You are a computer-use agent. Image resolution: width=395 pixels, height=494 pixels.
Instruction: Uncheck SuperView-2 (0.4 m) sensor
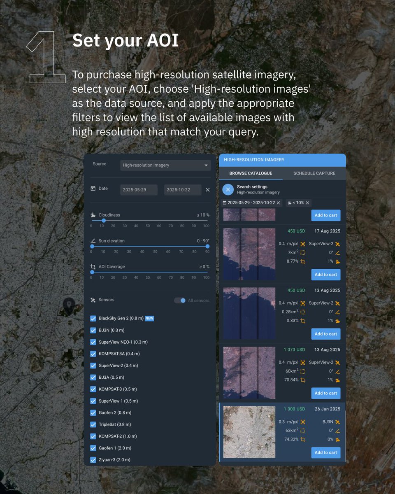(x=93, y=366)
